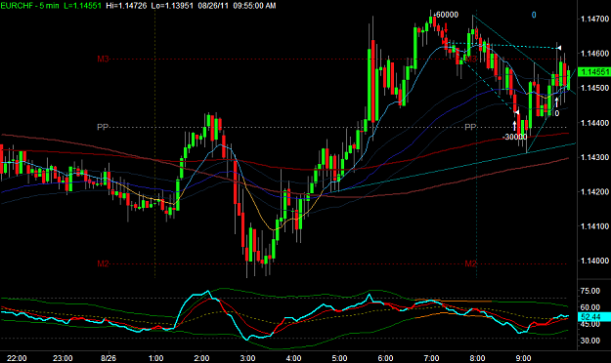Select the M3 pivot label at the line's left start
This screenshot has width=611, height=363.
pos(103,60)
